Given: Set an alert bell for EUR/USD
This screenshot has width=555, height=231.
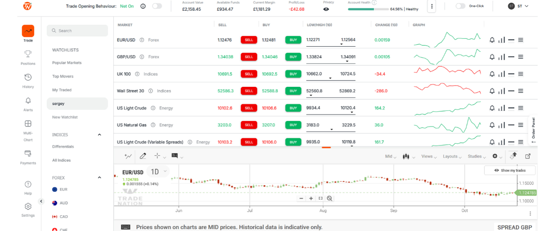Looking at the screenshot, I should (x=492, y=40).
